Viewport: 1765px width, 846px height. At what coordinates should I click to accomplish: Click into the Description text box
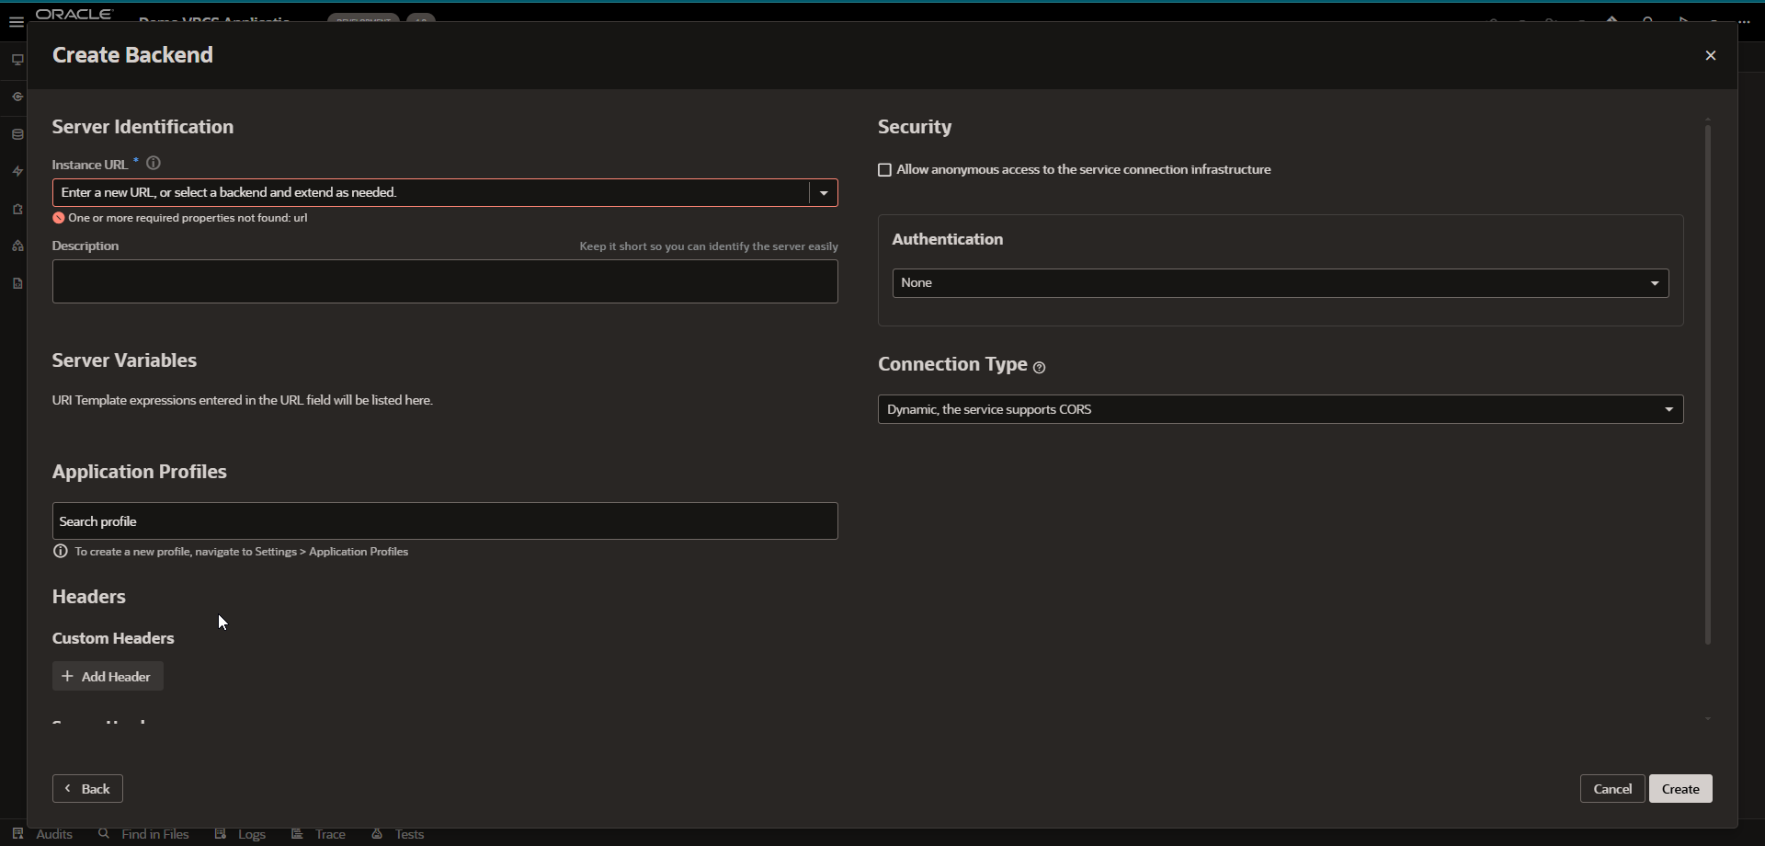(445, 281)
